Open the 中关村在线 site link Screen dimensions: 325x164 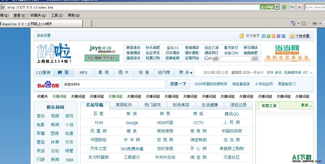165,157
